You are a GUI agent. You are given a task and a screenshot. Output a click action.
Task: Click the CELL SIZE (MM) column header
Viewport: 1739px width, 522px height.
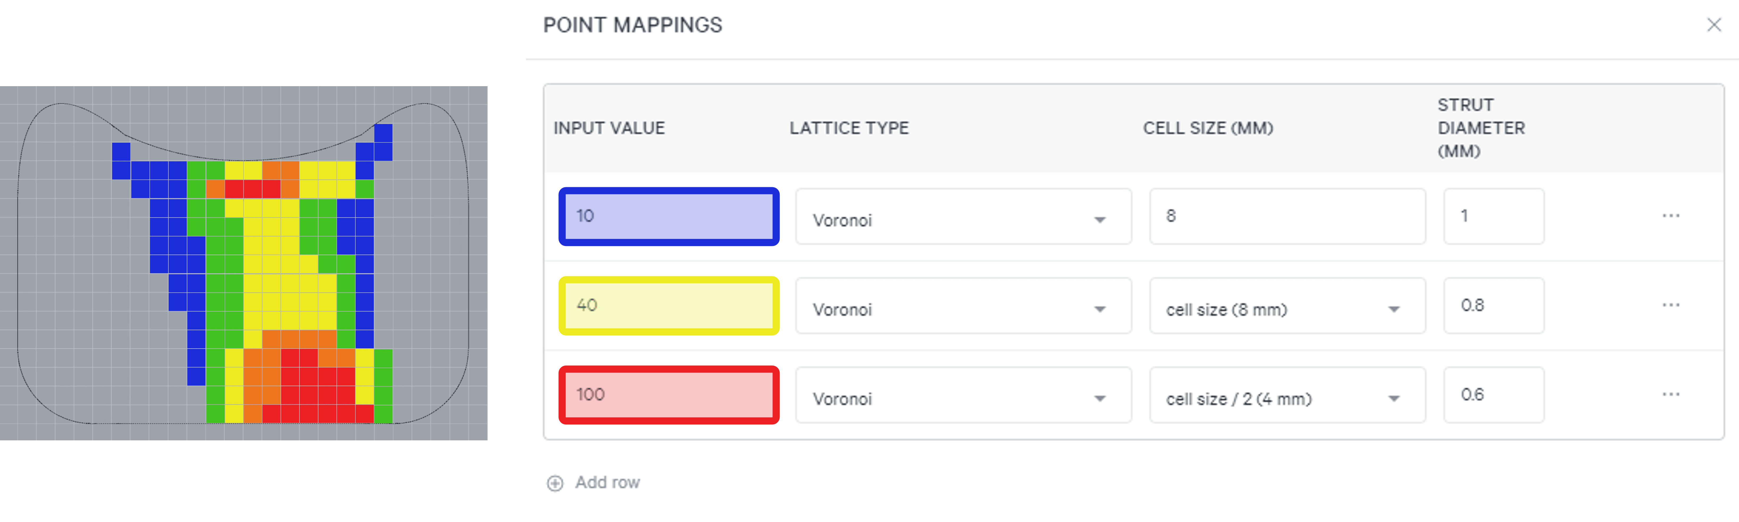(x=1208, y=128)
